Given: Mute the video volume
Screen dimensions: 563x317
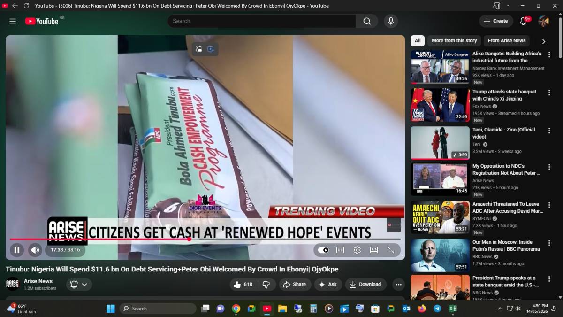Looking at the screenshot, I should pos(35,250).
